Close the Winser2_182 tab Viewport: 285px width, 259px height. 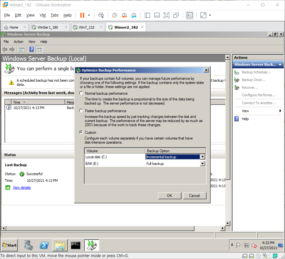(142, 27)
